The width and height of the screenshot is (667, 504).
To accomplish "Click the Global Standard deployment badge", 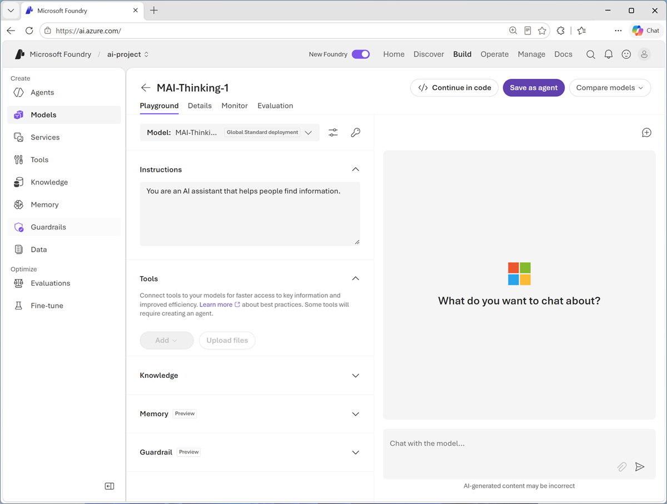I will (x=262, y=132).
